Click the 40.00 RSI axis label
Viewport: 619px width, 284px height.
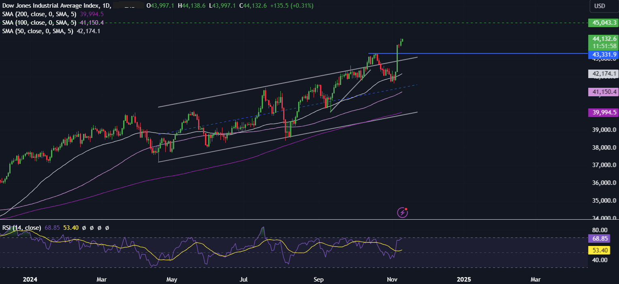[x=600, y=260]
